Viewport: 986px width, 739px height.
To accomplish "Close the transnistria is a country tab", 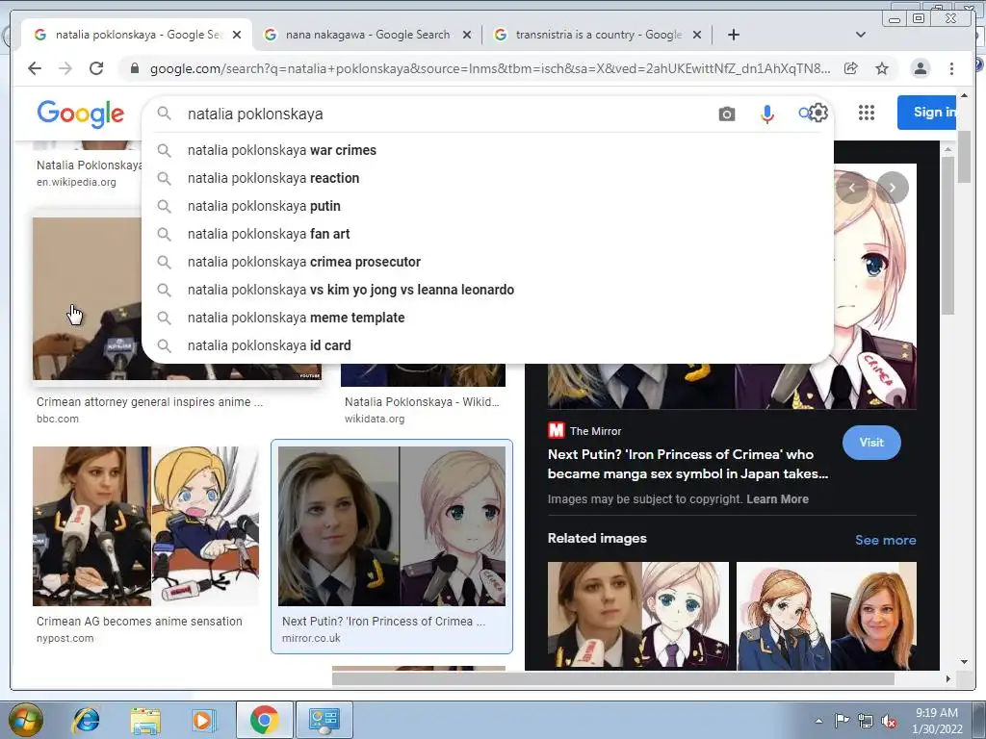I will [x=697, y=36].
